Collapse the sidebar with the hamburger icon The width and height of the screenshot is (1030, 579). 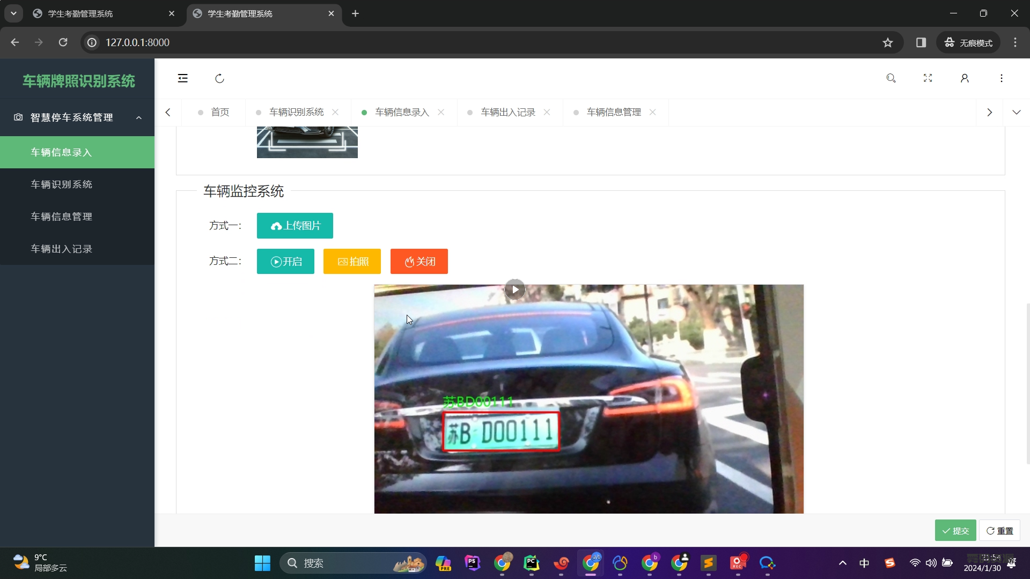click(182, 78)
